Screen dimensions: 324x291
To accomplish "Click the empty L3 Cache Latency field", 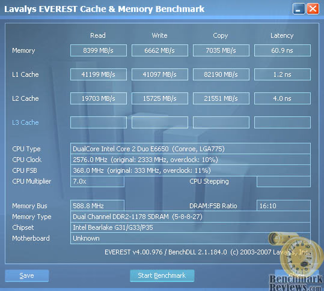I will point(283,122).
